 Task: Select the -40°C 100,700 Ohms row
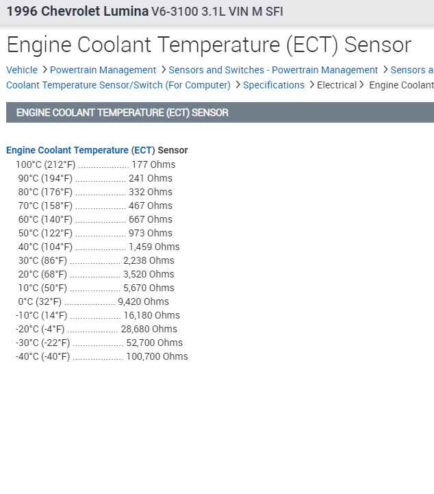point(101,356)
